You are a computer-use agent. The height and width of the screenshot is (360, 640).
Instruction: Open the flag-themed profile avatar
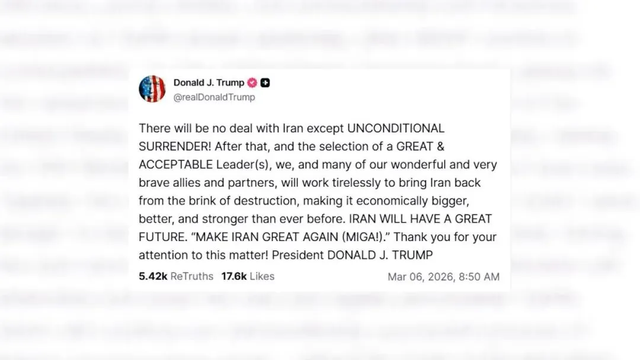click(x=152, y=89)
